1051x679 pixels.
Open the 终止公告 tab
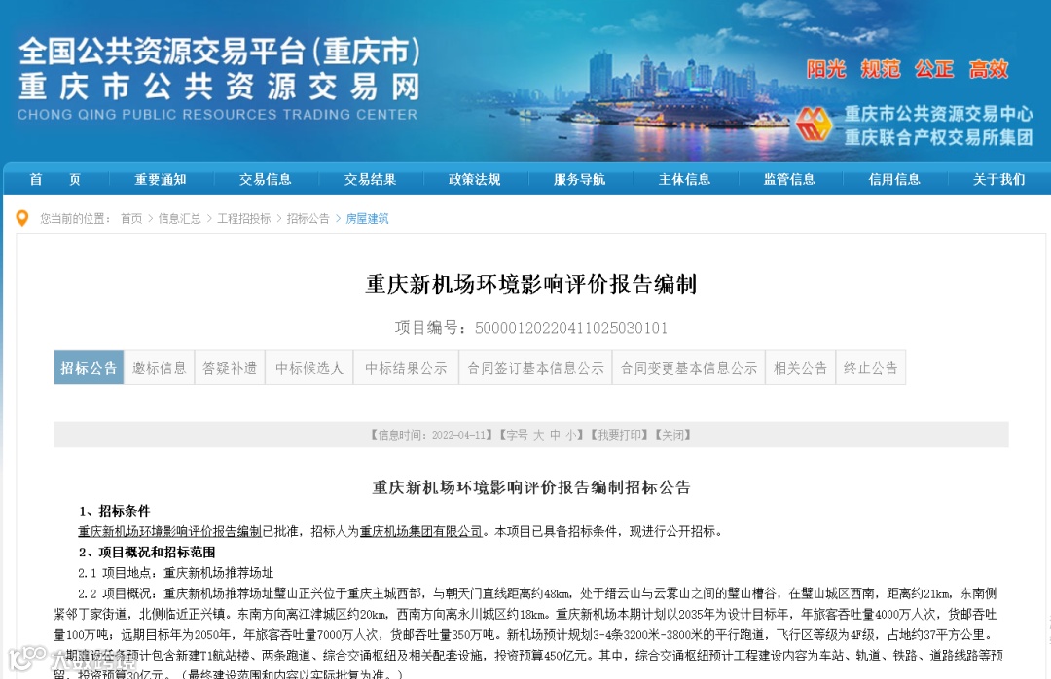[871, 368]
